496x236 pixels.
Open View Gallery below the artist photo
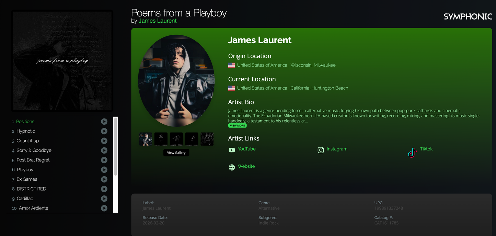176,152
